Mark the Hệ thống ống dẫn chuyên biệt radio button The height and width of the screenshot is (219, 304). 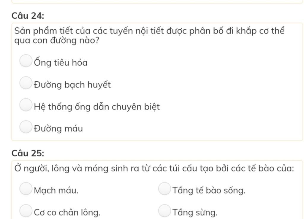[x=26, y=105]
